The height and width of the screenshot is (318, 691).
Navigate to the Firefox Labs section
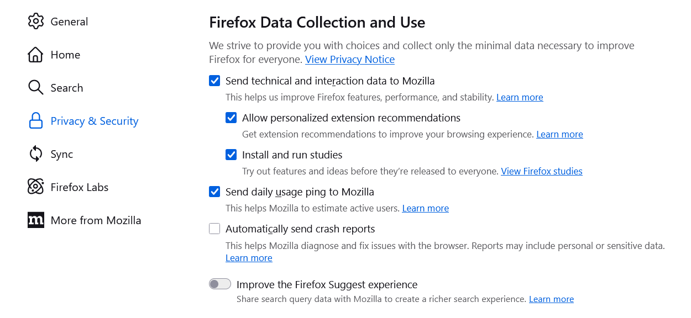(79, 187)
